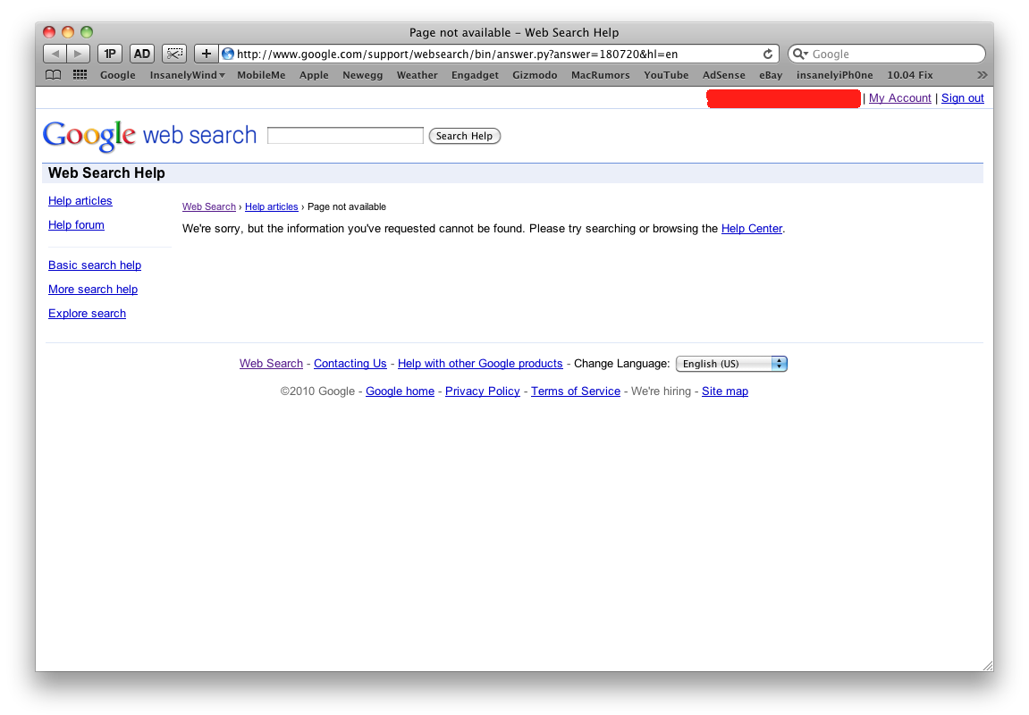Open the MacRumors bookmark
The image size is (1029, 715).
pyautogui.click(x=601, y=75)
